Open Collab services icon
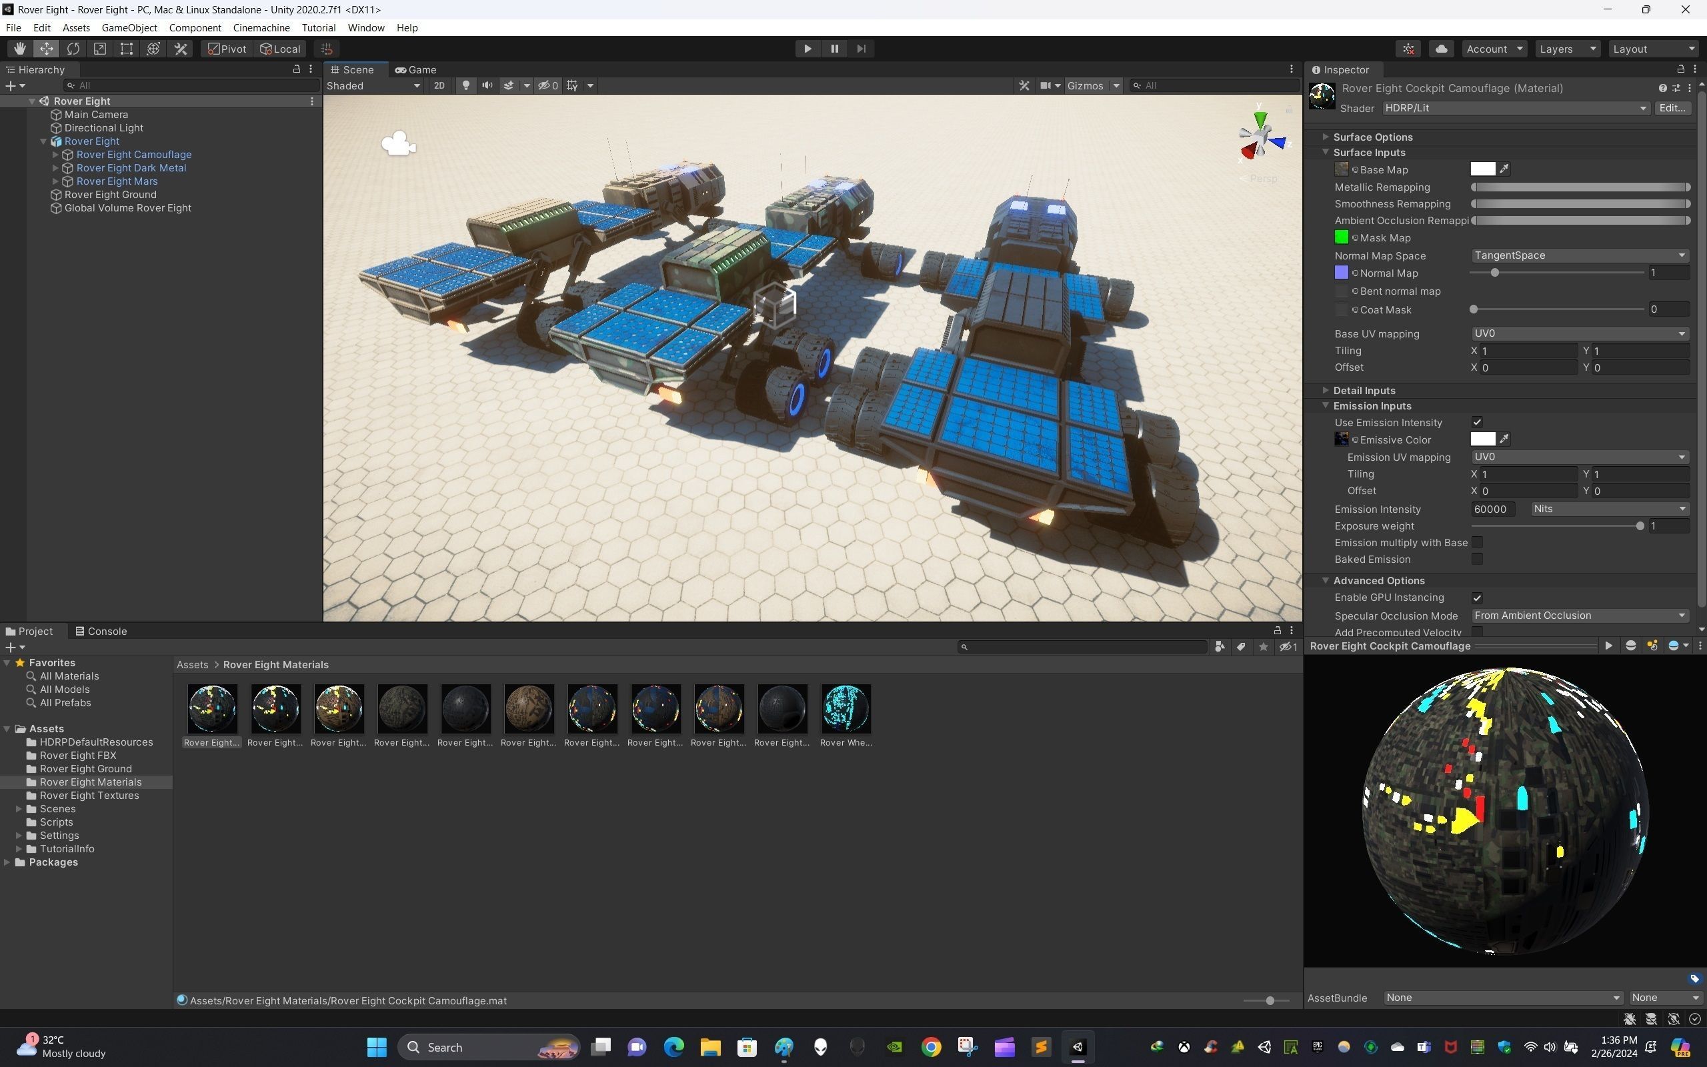Image resolution: width=1707 pixels, height=1067 pixels. point(1409,49)
